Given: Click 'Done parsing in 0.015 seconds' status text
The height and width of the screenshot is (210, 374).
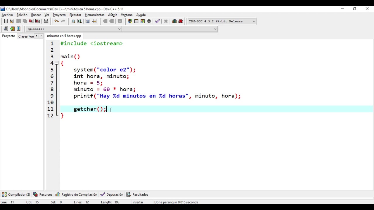Looking at the screenshot, I should (176, 202).
